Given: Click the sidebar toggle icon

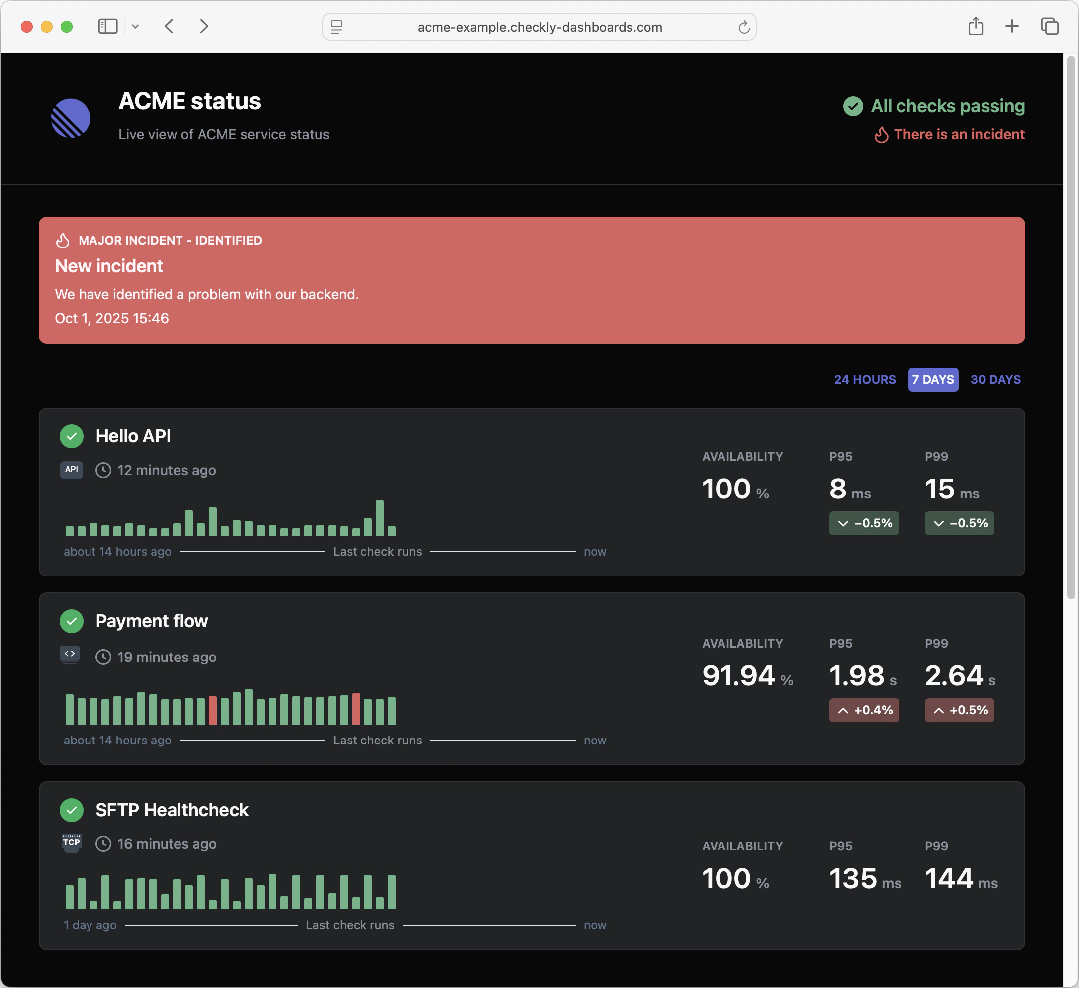Looking at the screenshot, I should pyautogui.click(x=107, y=26).
